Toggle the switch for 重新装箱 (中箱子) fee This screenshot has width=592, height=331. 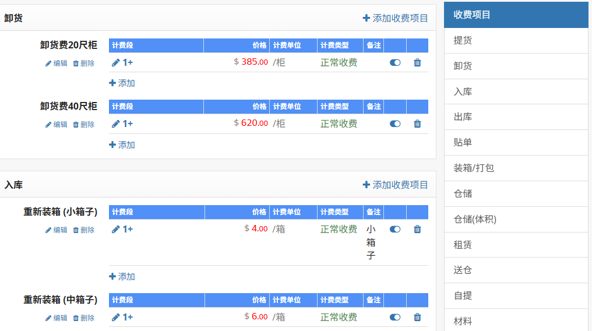pos(395,317)
